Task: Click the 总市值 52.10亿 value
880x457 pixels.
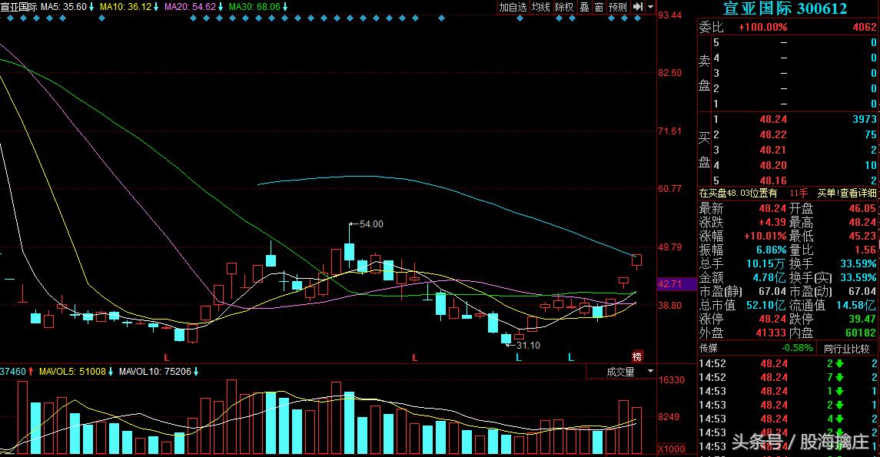Action: coord(766,305)
